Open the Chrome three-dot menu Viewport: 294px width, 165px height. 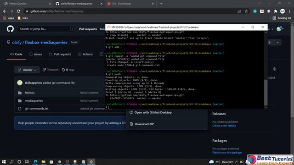click(290, 11)
